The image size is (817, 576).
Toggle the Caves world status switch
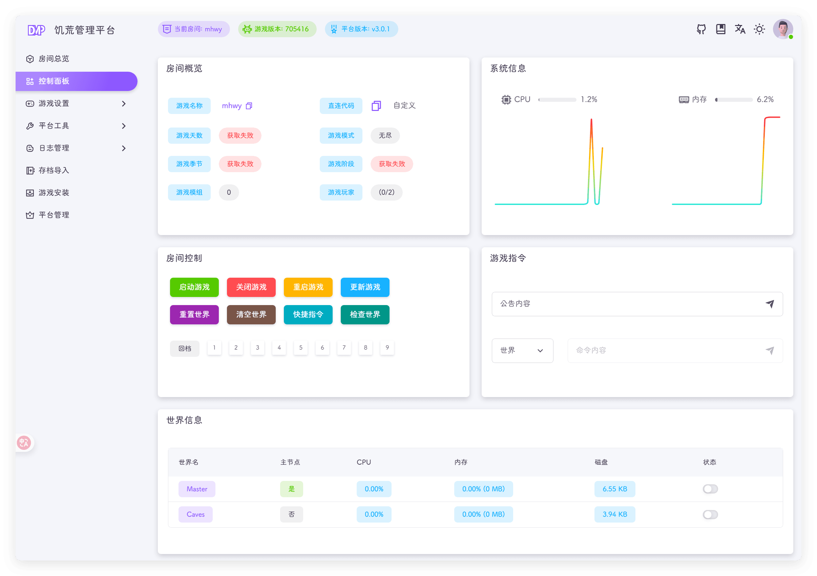click(x=710, y=514)
